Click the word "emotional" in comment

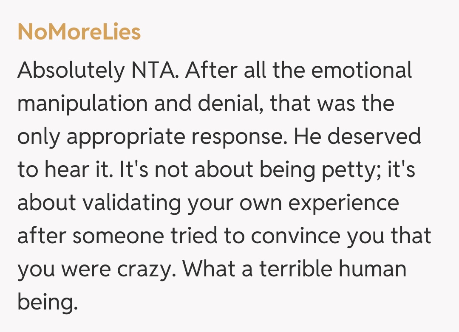pyautogui.click(x=361, y=70)
